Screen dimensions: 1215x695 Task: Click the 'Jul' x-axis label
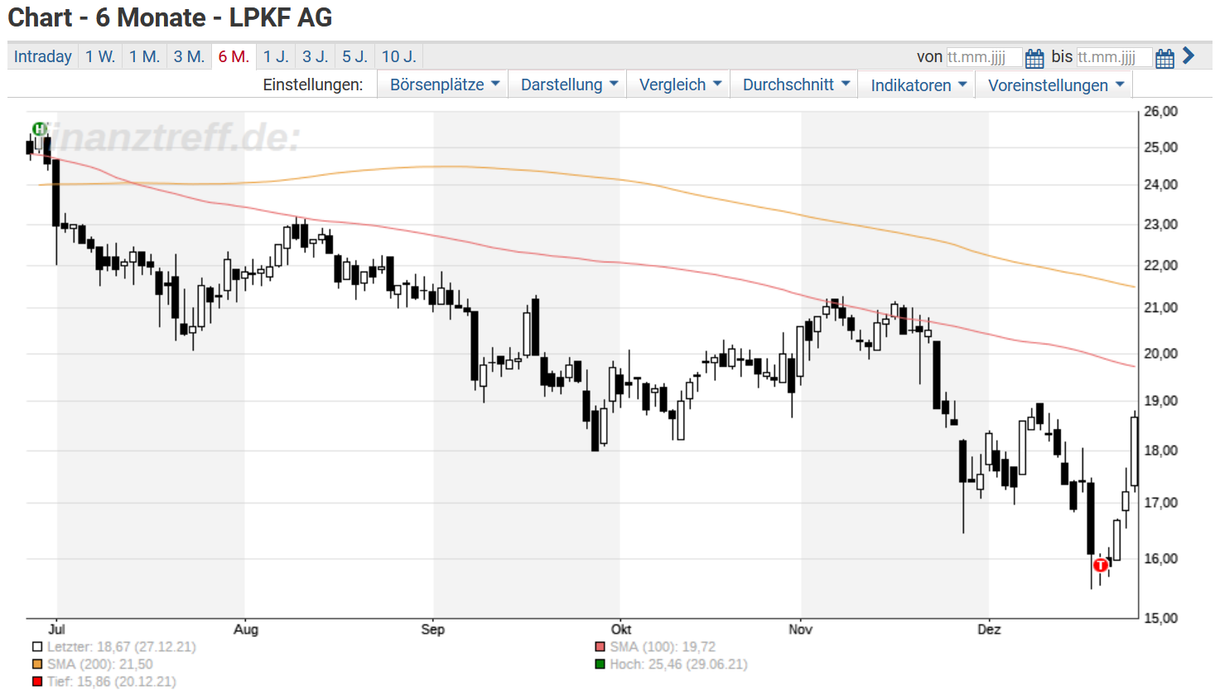56,630
